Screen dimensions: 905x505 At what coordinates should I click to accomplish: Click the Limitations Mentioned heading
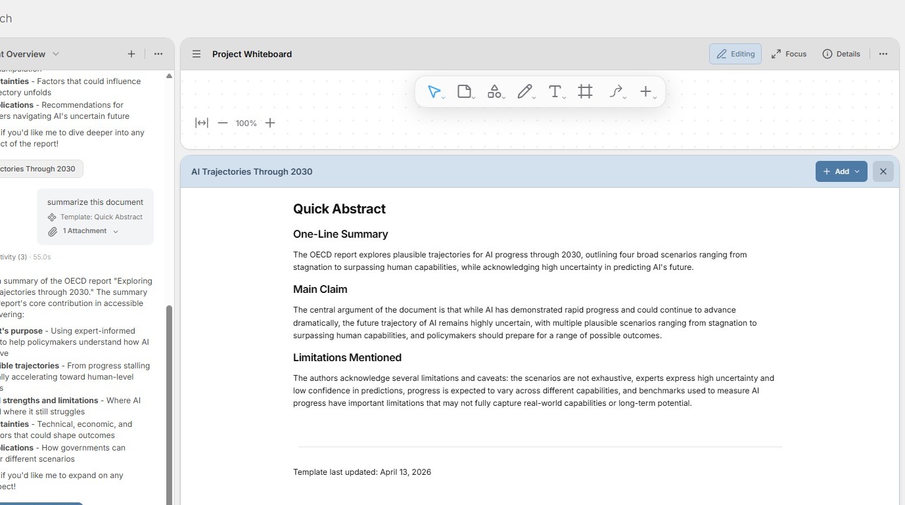pyautogui.click(x=347, y=357)
